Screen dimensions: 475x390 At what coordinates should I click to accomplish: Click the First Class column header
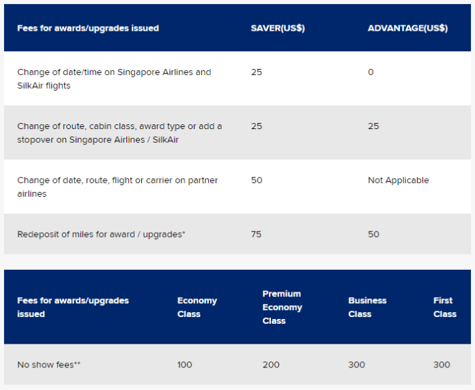click(x=445, y=307)
